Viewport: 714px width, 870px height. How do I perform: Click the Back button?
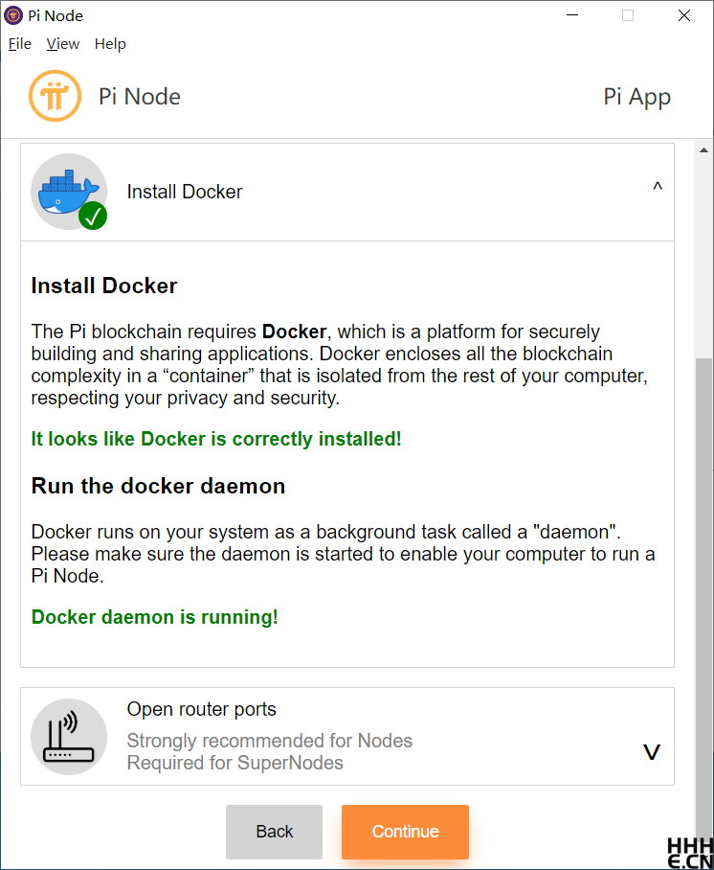coord(274,832)
